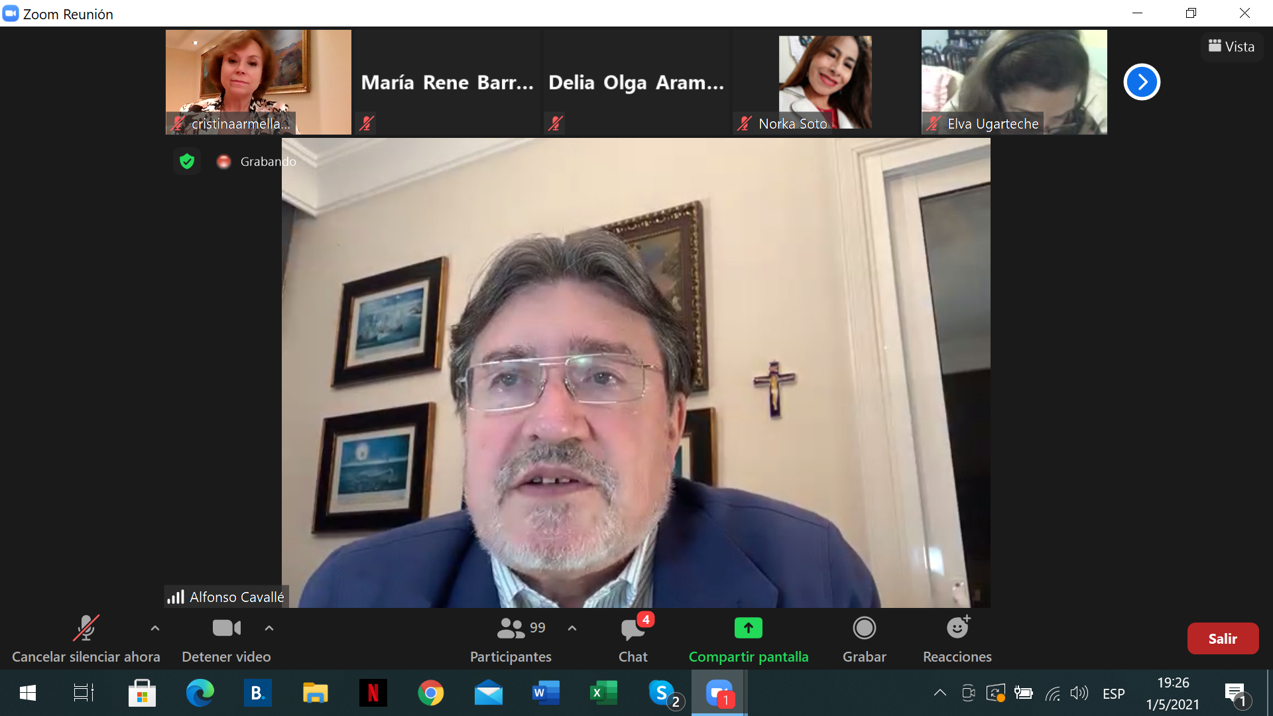Viewport: 1273px width, 716px height.
Task: Open the Participantes people icon
Action: pyautogui.click(x=511, y=628)
